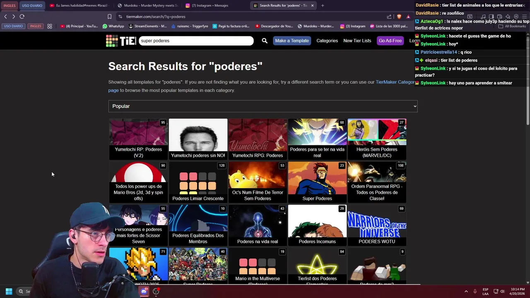
Task: Go back in the browser
Action: (x=5, y=17)
